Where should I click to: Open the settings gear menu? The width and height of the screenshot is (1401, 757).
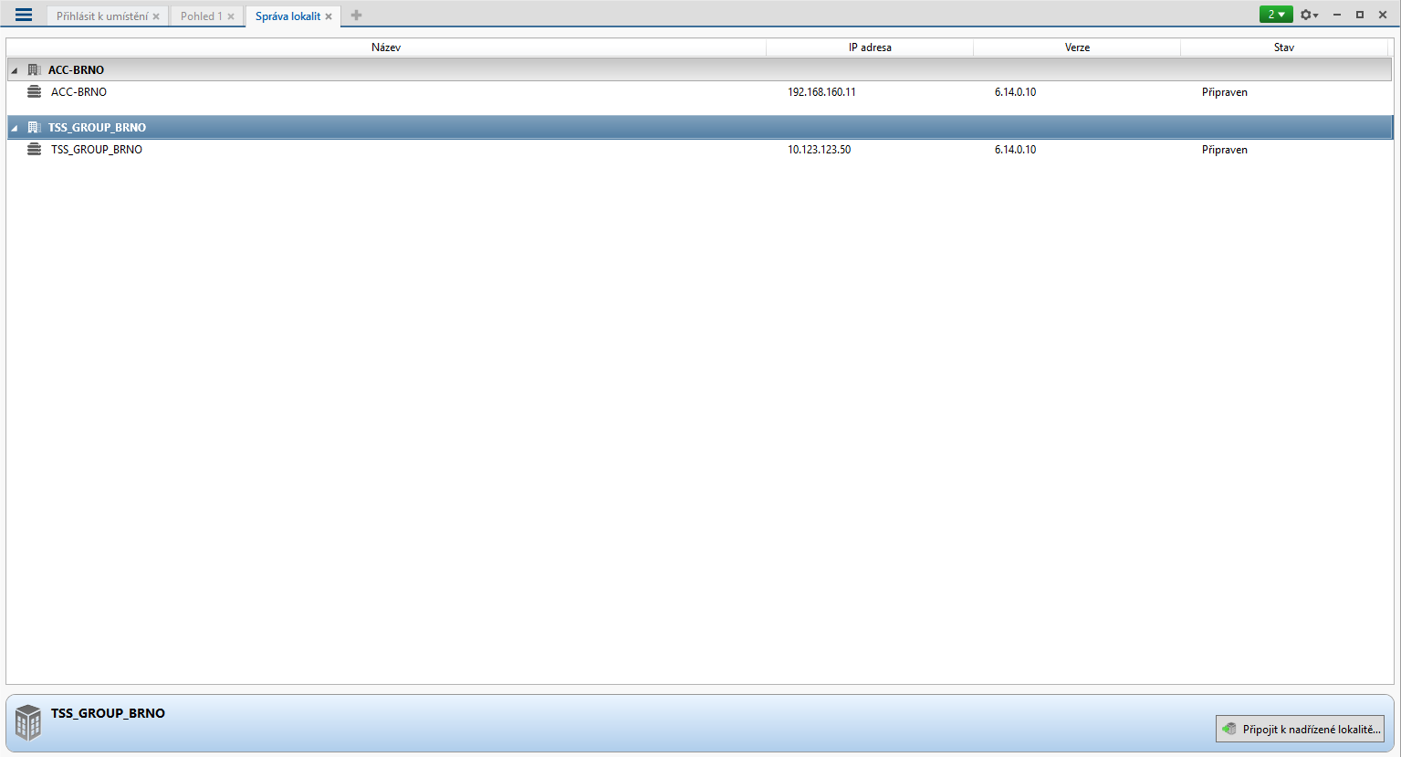[1309, 15]
